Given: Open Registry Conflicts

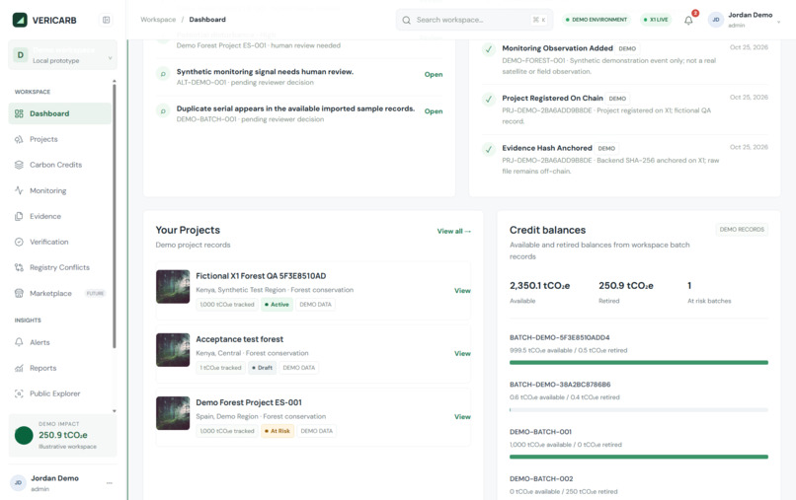Looking at the screenshot, I should click(x=60, y=267).
